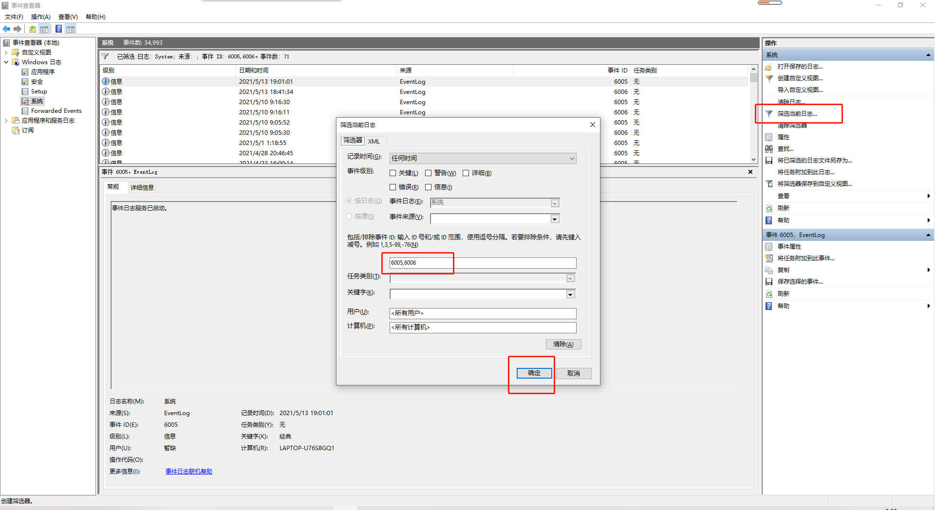Viewport: 935px width, 510px height.
Task: Open the 关键字 dropdown
Action: [571, 294]
